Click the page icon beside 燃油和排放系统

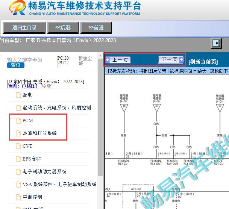(x=18, y=133)
